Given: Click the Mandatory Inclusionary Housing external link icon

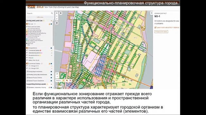Looking at the screenshot, I should [x=49, y=88].
